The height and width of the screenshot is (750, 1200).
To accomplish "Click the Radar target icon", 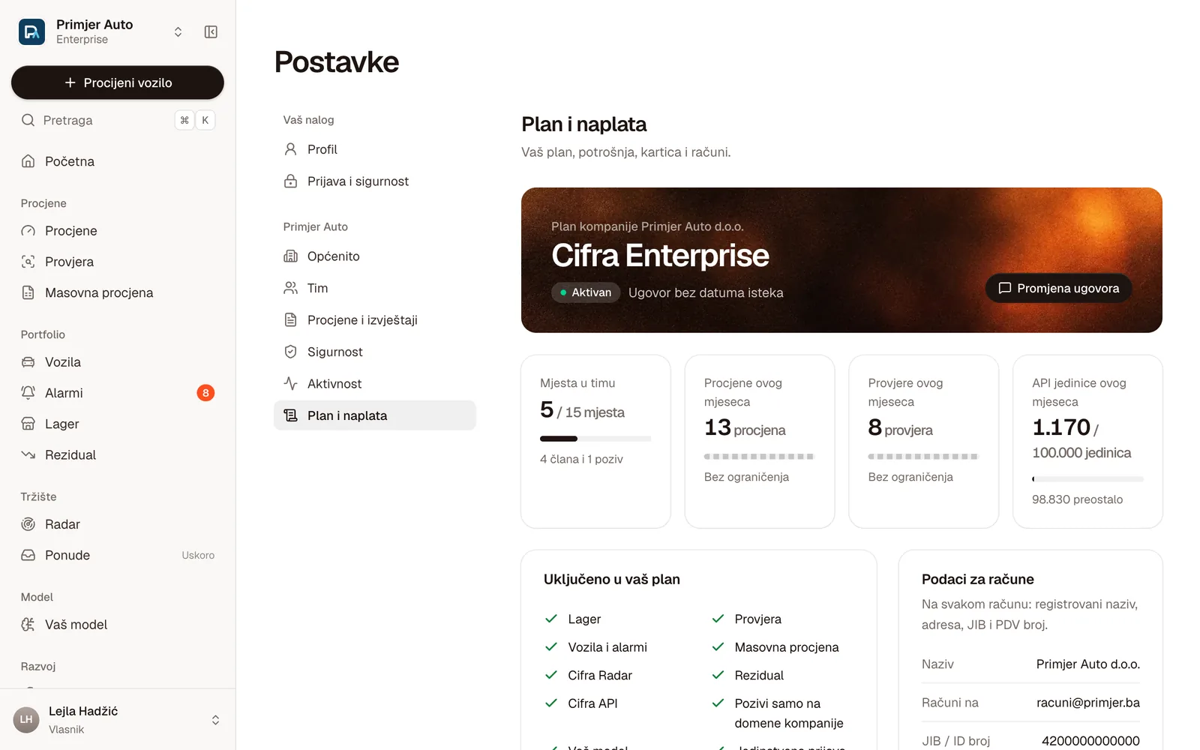I will [28, 524].
